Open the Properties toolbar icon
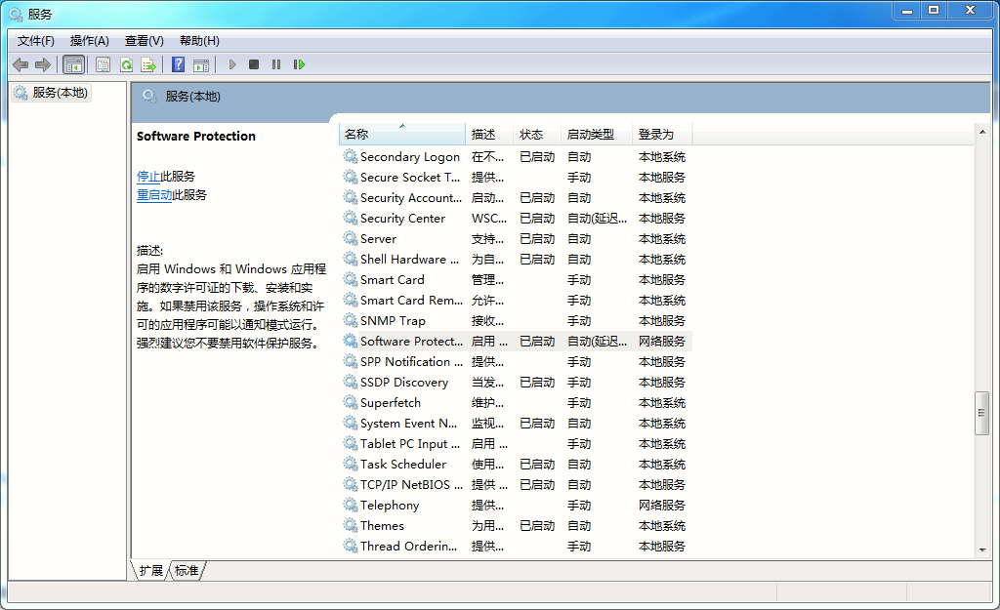 103,64
